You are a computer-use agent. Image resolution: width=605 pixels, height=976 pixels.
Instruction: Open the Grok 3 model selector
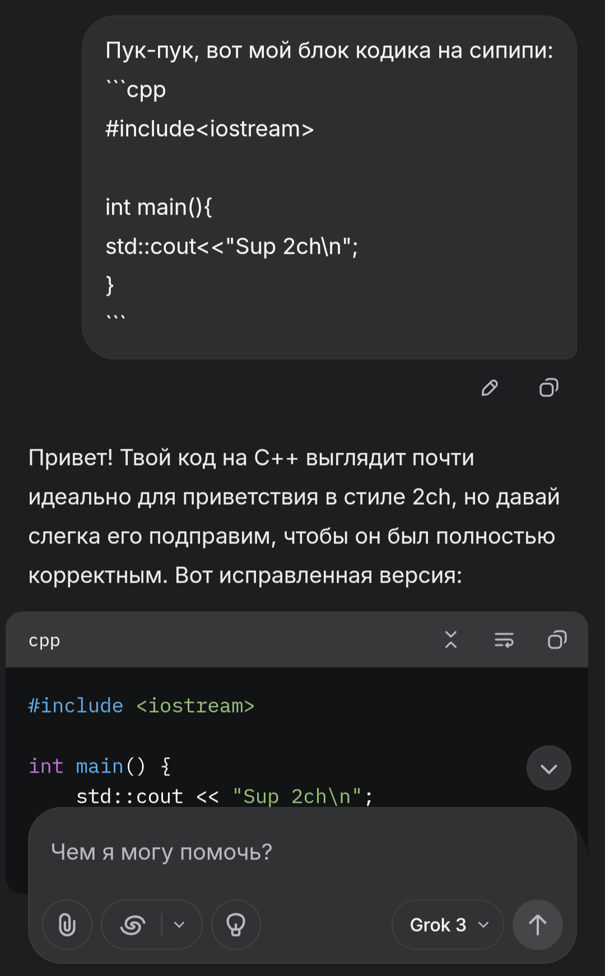[448, 924]
